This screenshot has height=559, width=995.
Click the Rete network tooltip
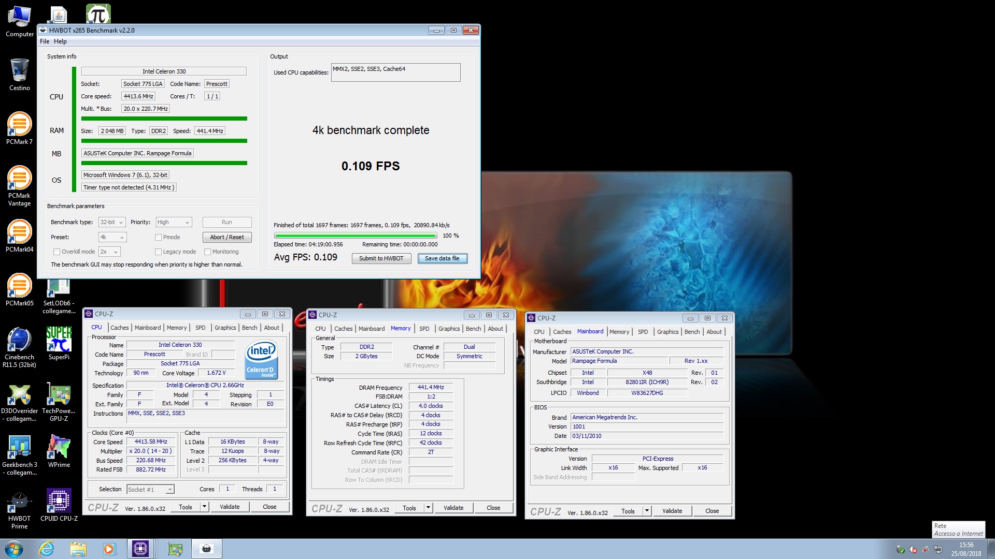pos(959,529)
